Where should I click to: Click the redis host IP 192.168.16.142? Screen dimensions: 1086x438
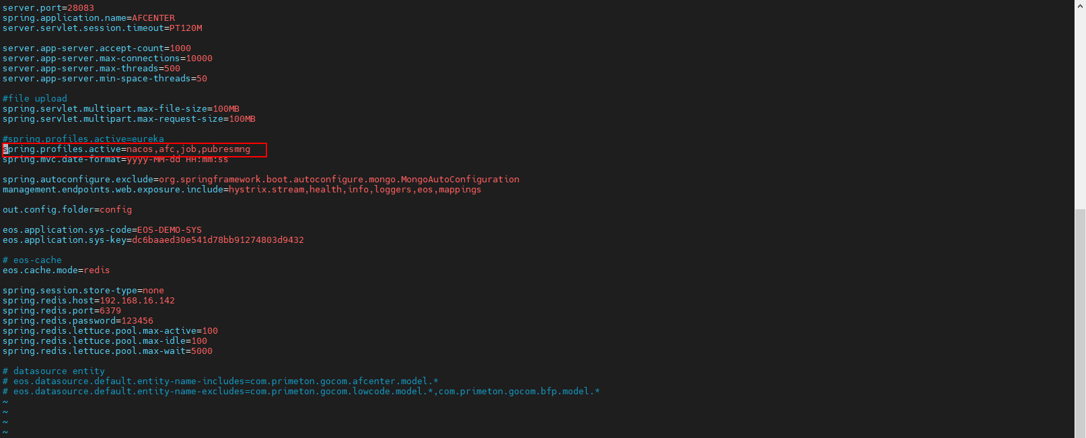[x=137, y=301]
